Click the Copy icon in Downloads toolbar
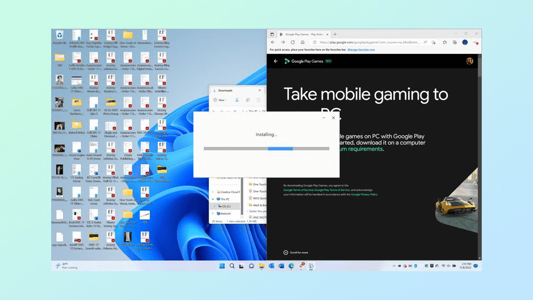This screenshot has height=300, width=533. click(248, 100)
